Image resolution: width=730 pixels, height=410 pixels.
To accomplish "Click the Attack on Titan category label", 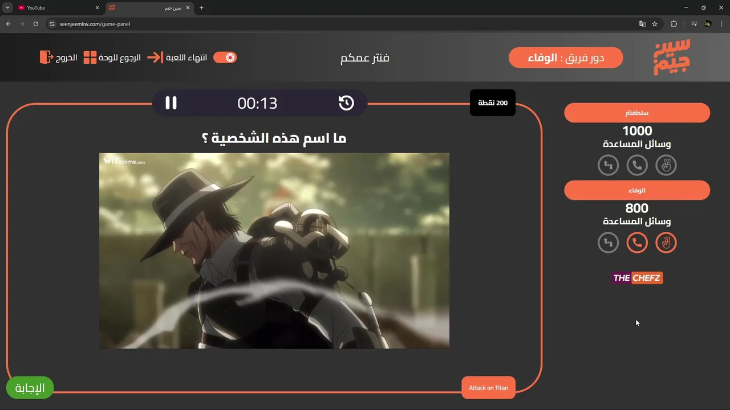I will 488,388.
